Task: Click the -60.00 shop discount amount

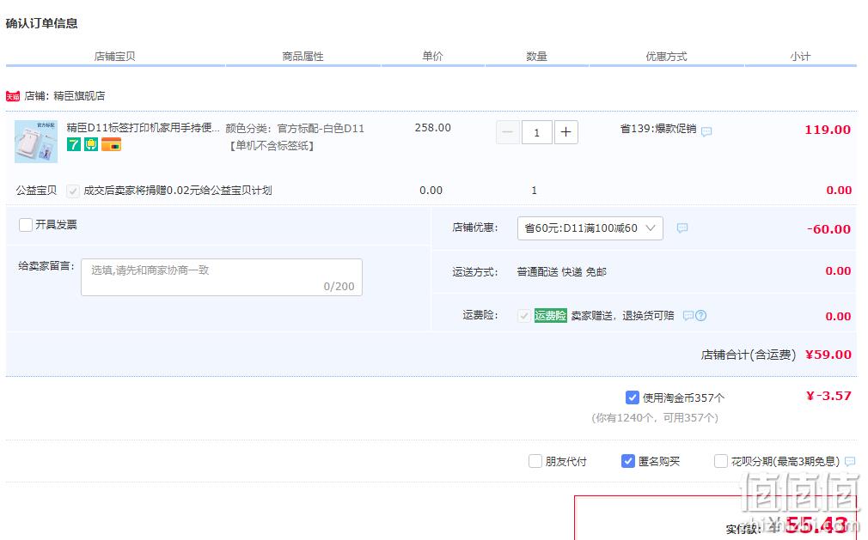Action: (828, 229)
